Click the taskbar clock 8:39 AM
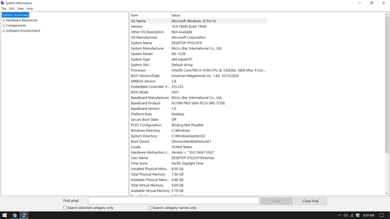This screenshot has height=219, width=390. pyautogui.click(x=369, y=215)
